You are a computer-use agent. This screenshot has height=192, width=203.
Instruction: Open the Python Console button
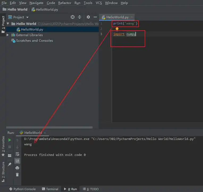click(x=23, y=189)
